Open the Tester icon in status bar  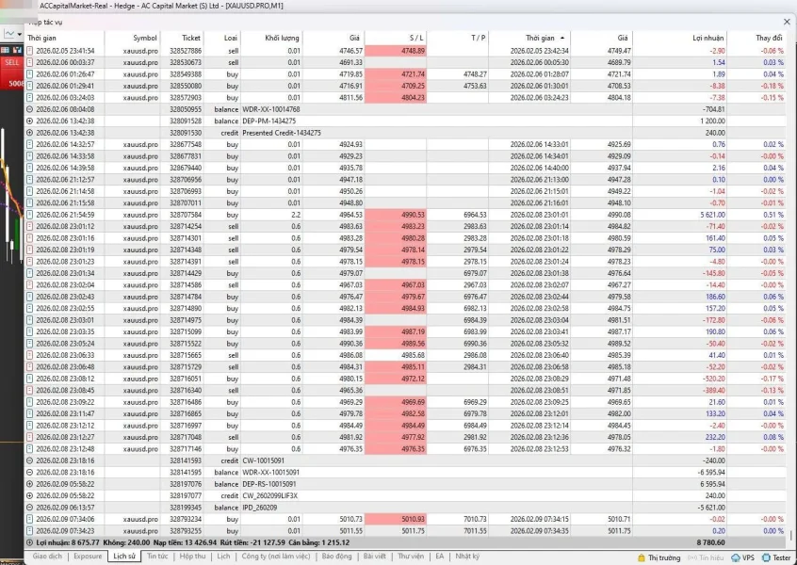click(767, 557)
